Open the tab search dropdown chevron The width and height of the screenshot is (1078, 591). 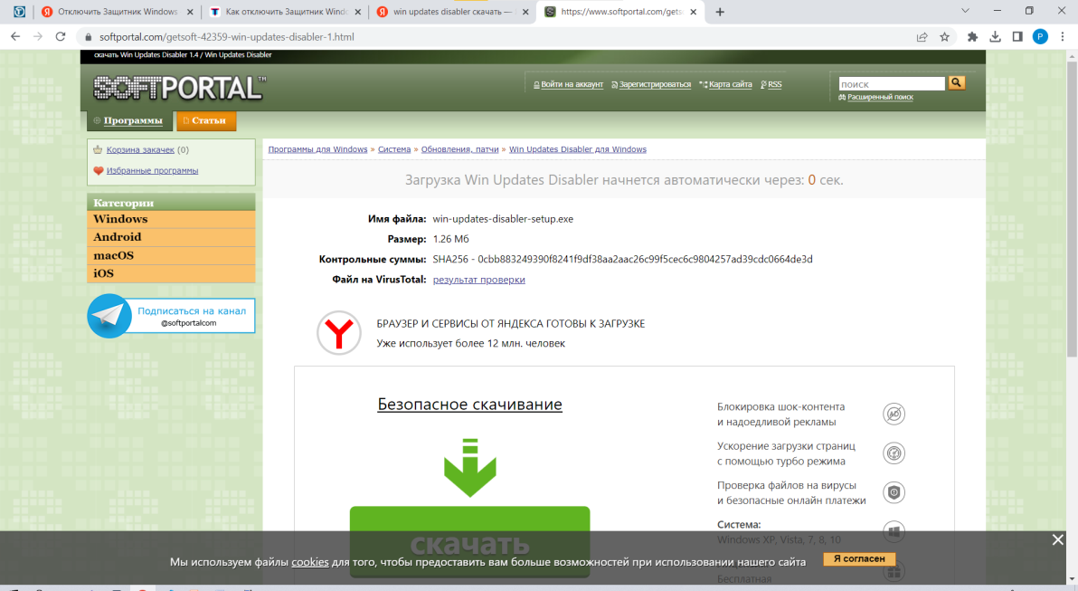(965, 11)
